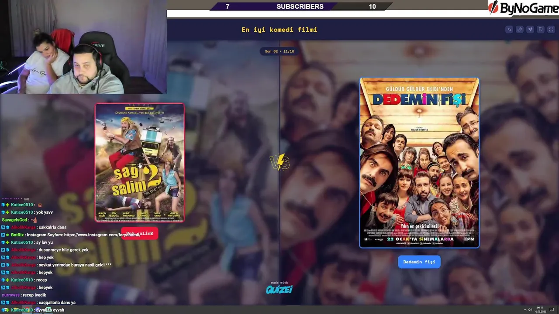
Task: Click the VS lightning badge between posters
Action: pos(279,162)
